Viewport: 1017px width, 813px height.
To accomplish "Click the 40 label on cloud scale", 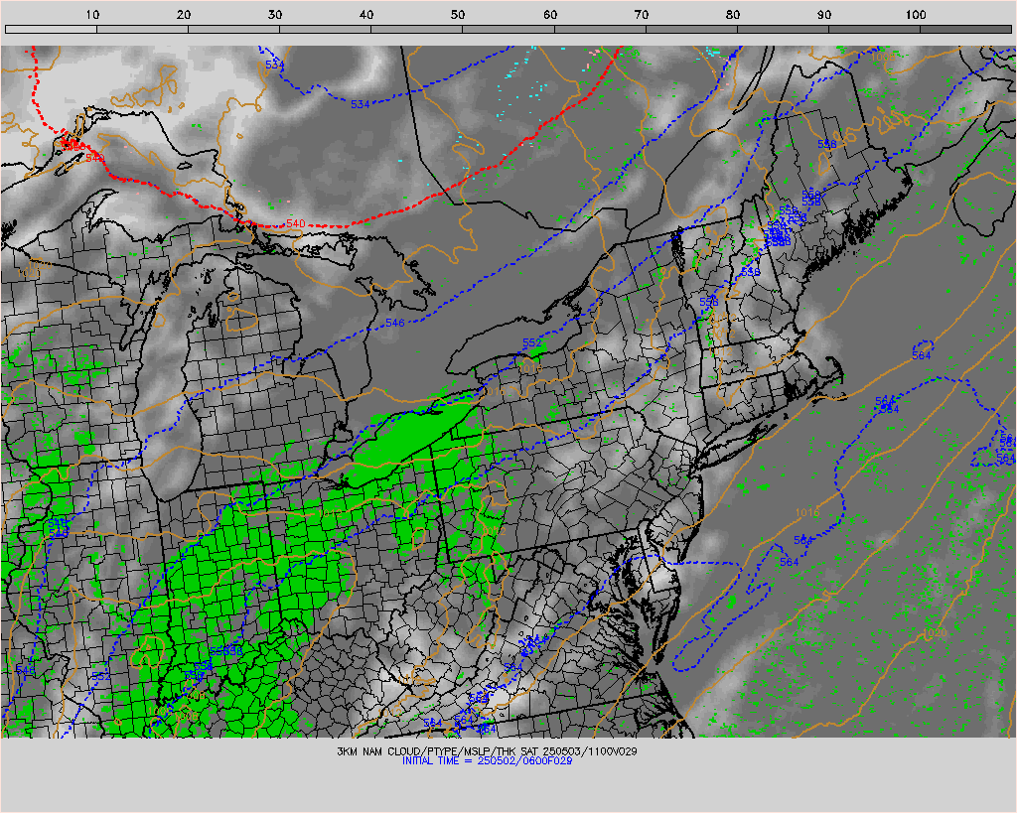I will [367, 14].
